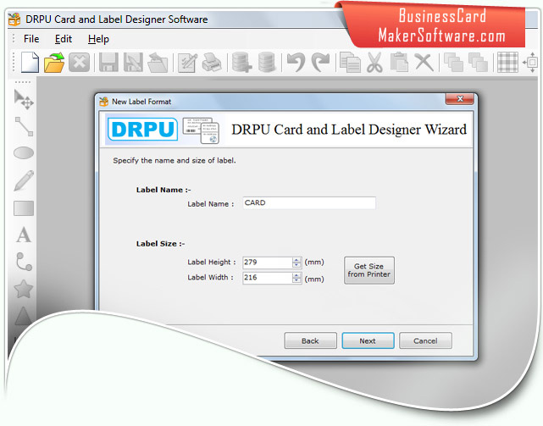
Task: Click the Undo arrow icon
Action: (296, 63)
